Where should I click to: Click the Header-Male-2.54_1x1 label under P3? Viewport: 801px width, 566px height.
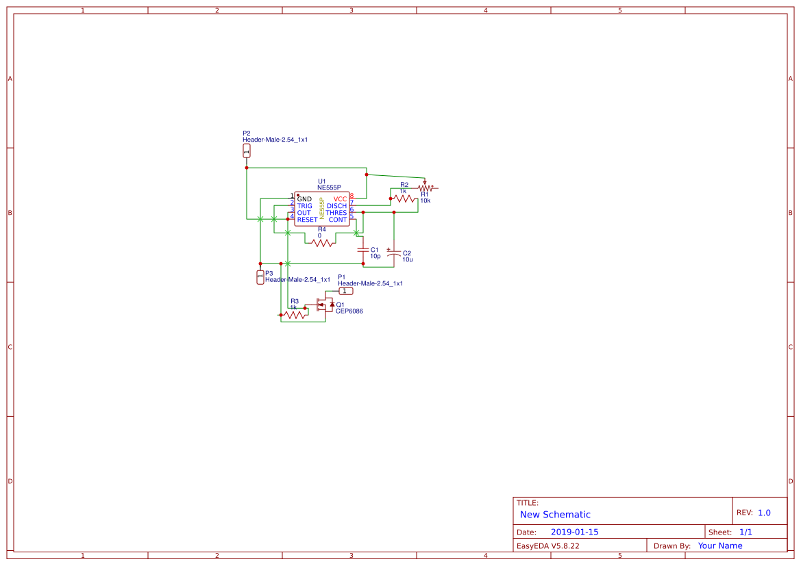pos(298,280)
